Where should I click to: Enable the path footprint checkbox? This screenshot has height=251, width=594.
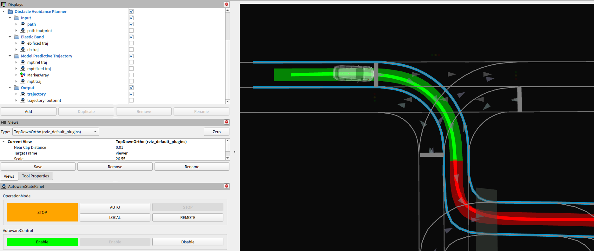point(131,30)
